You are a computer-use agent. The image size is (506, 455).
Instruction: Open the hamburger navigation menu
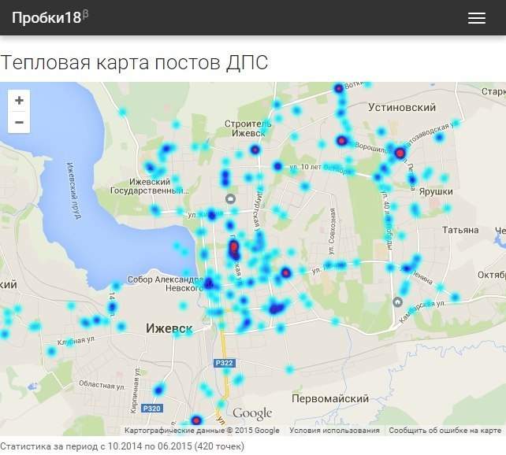[477, 18]
